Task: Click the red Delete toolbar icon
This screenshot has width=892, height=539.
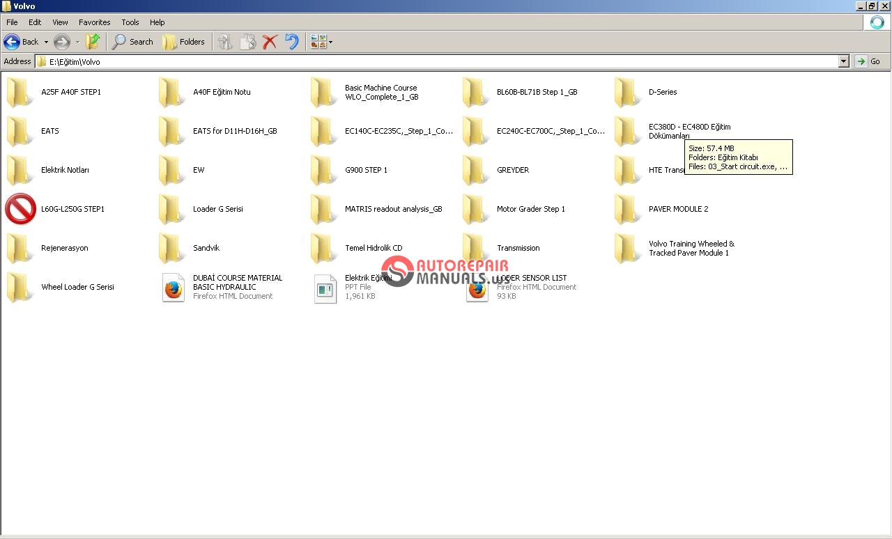Action: click(x=270, y=42)
